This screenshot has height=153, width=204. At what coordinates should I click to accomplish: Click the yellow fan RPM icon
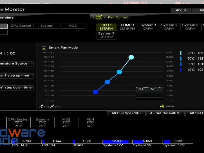[162, 106]
